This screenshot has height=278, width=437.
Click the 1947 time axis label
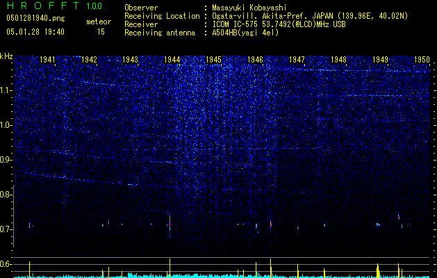tap(297, 59)
